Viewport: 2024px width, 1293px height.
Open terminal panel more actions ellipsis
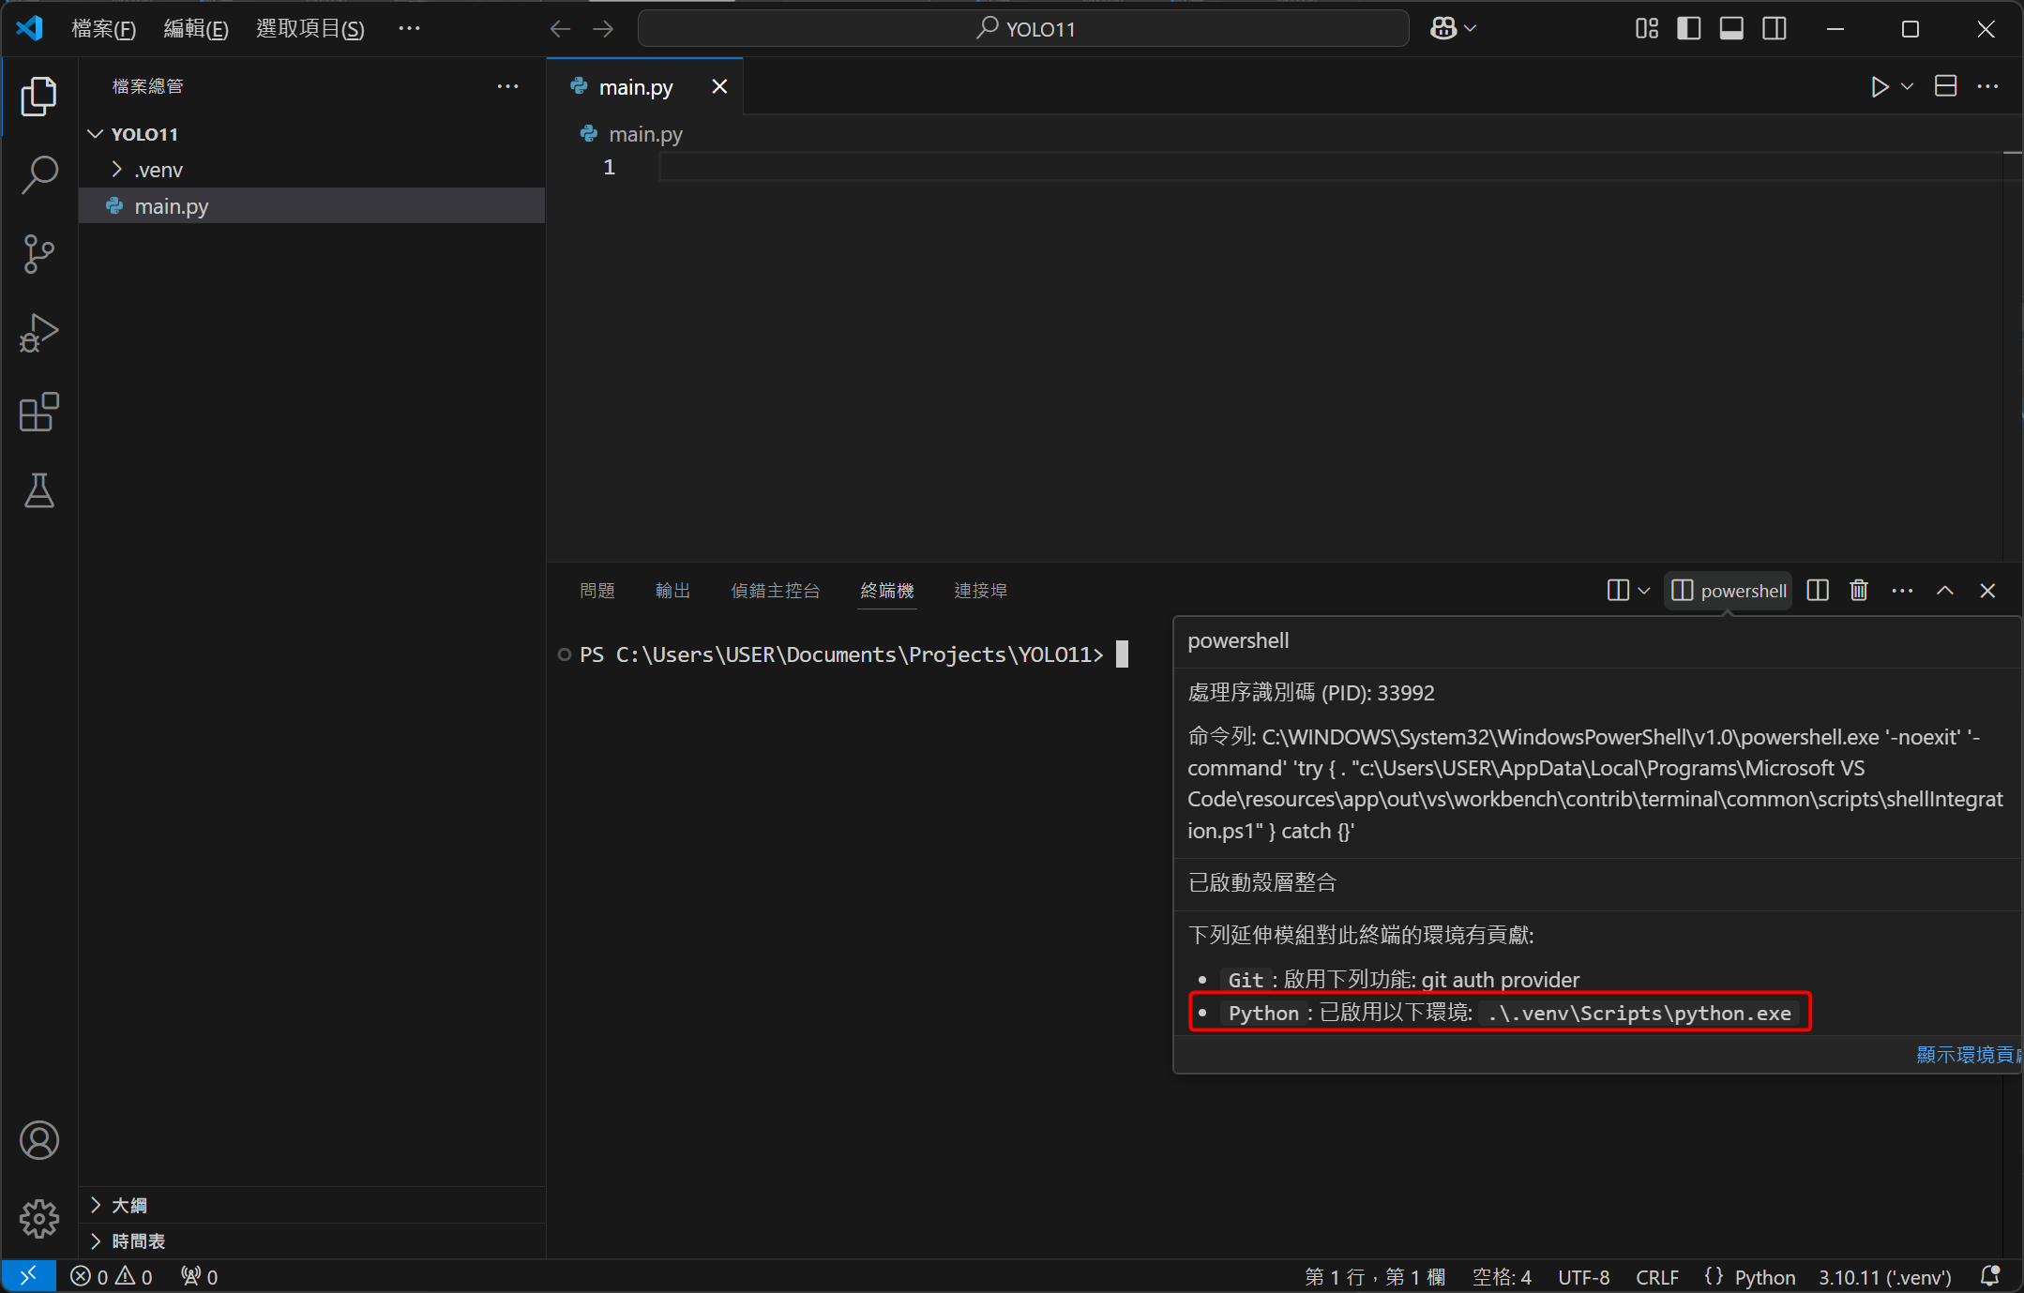pyautogui.click(x=1902, y=590)
